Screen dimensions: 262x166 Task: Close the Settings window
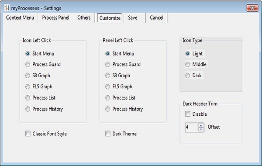(252, 8)
